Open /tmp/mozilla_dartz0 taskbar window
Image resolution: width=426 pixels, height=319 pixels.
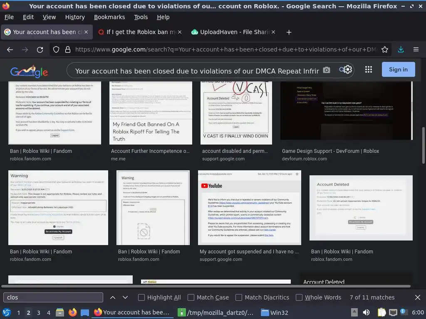point(215,312)
